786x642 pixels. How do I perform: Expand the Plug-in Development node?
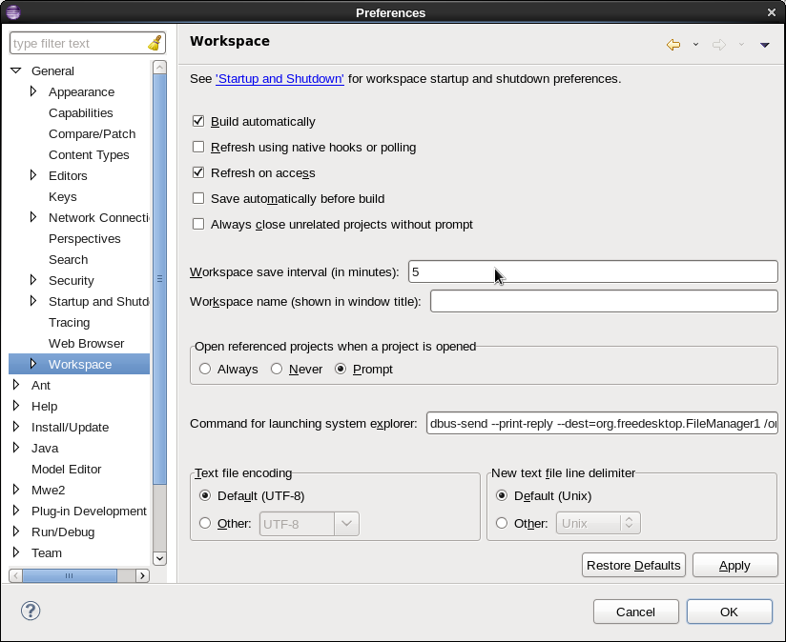[x=16, y=510]
